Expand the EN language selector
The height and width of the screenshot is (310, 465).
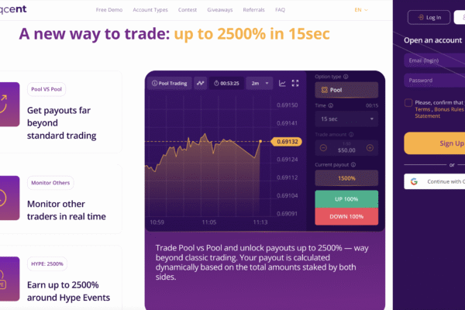click(361, 10)
